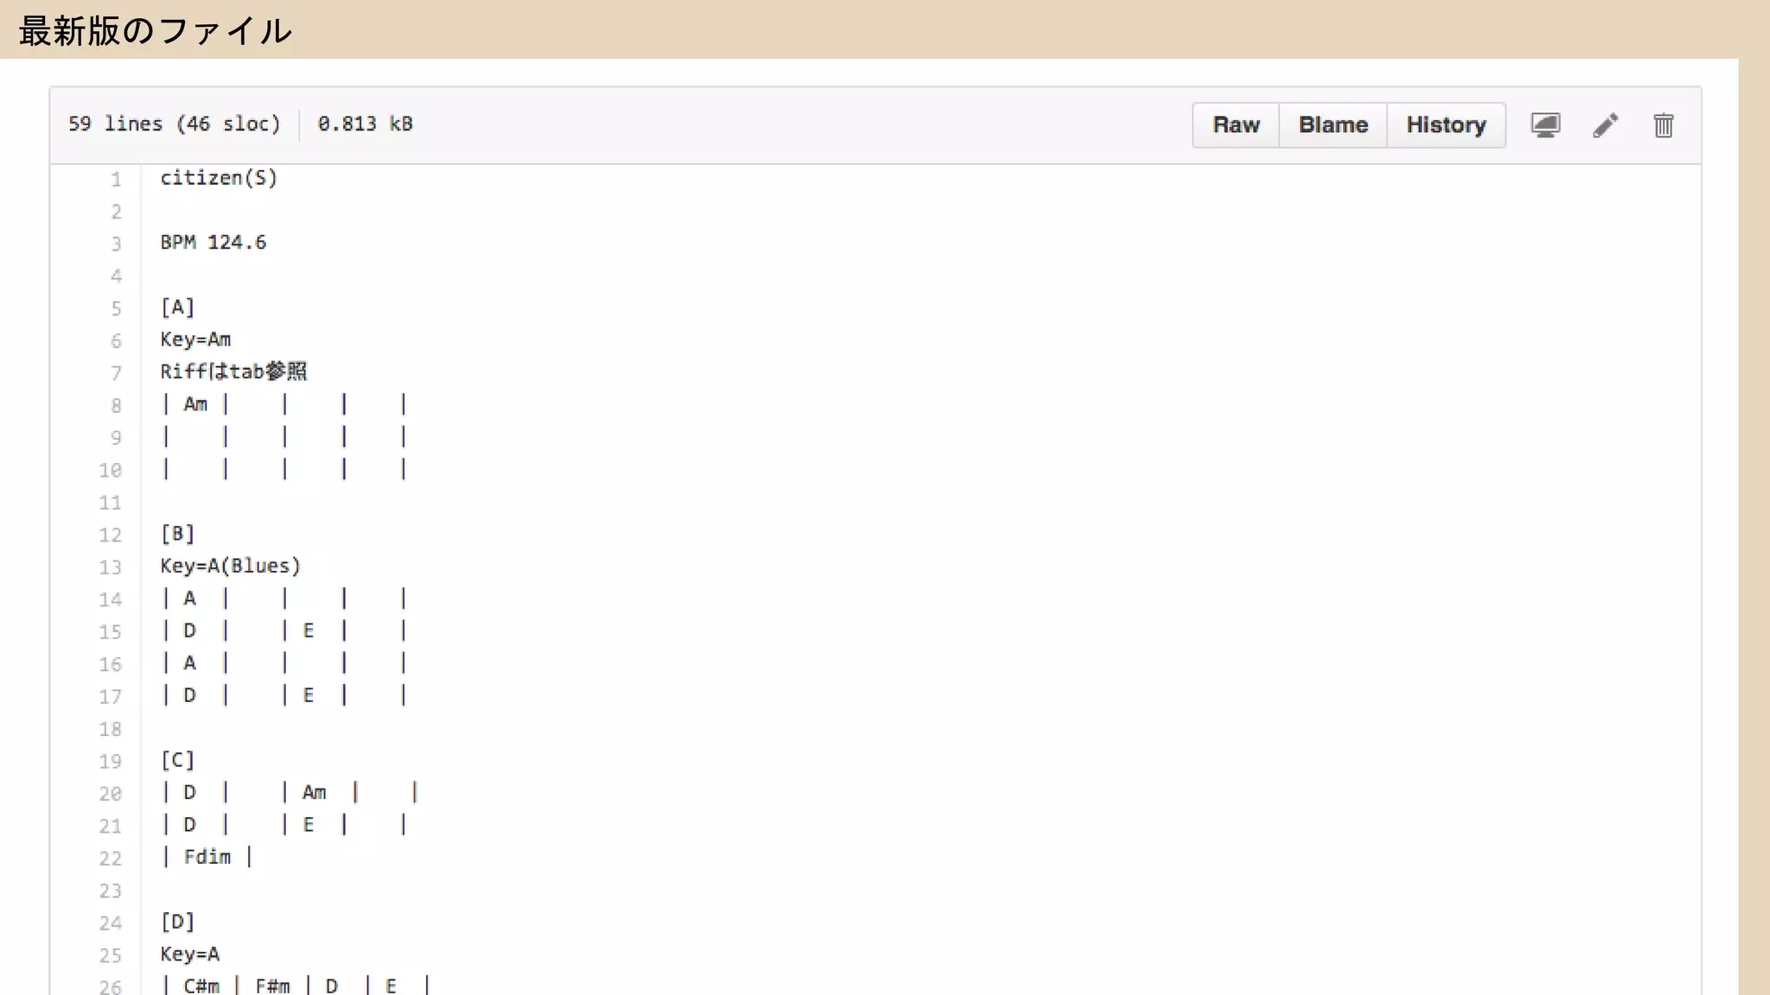Click the citizen(S) title text line
This screenshot has width=1770, height=995.
[219, 178]
